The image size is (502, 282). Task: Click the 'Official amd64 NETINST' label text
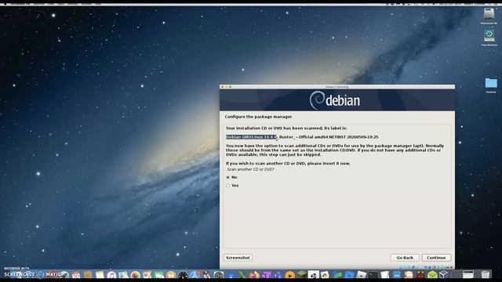pos(322,137)
